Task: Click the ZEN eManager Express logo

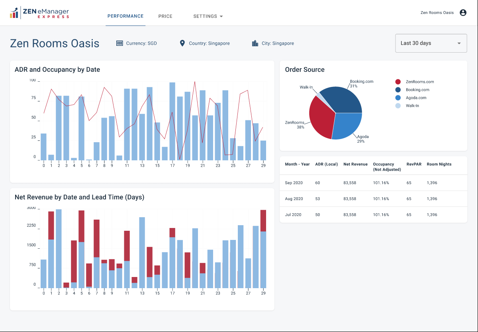Action: pos(39,12)
